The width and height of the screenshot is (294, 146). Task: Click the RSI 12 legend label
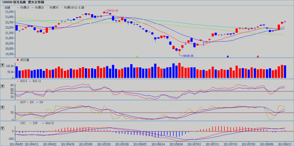point(37,81)
